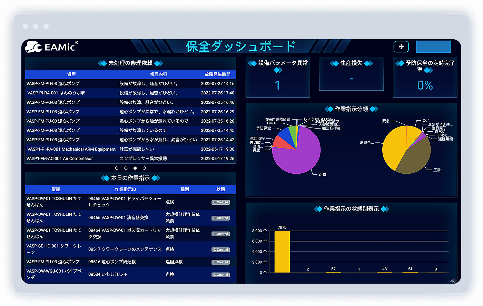The height and width of the screenshot is (306, 483).
Task: Click diamond icon right of 作業指示の状態別表示 title
Action: (x=385, y=209)
